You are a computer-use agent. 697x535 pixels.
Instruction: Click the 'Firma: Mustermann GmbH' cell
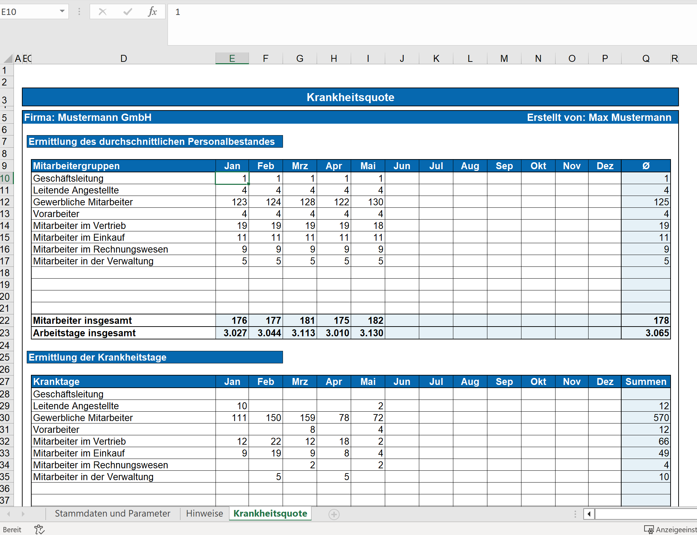[x=88, y=117]
